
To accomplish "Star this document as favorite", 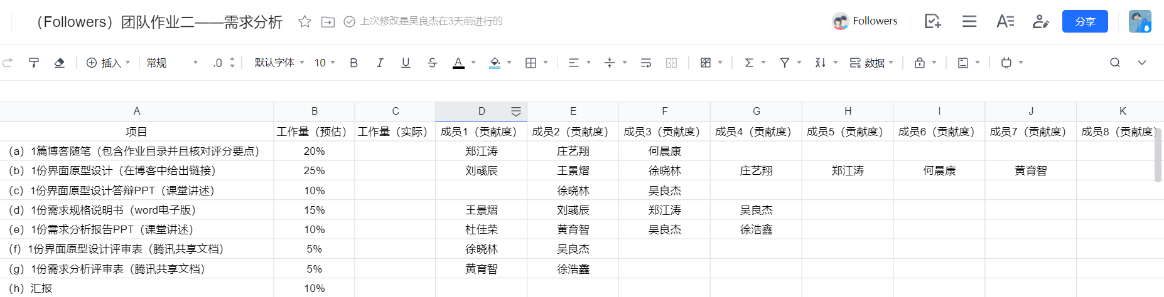I will [304, 22].
